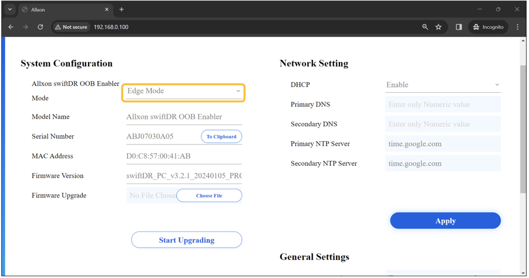Open the zoom magnifier icon
The width and height of the screenshot is (529, 278).
425,27
